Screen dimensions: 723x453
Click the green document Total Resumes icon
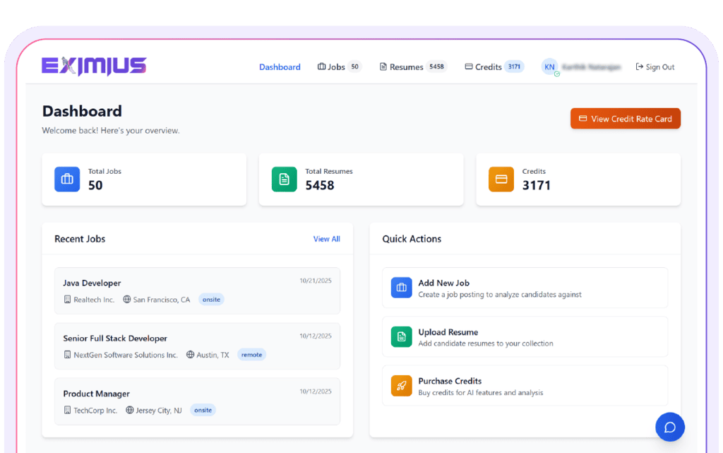284,180
